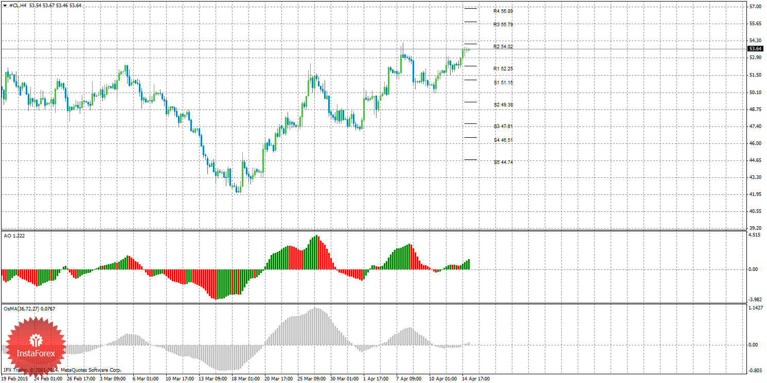
Task: Select the S3 47.61 pivot label
Action: point(503,126)
